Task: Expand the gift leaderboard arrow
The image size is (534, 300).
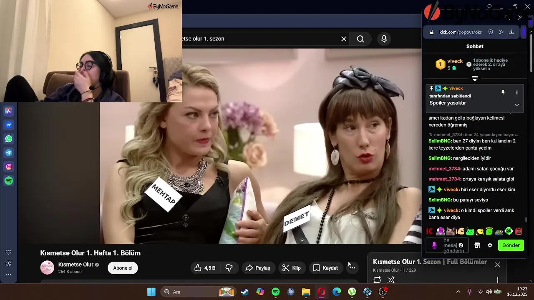Action: 475,78
